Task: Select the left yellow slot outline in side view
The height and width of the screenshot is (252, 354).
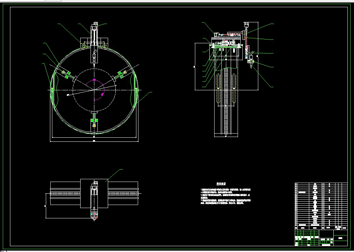Action: pyautogui.click(x=218, y=88)
